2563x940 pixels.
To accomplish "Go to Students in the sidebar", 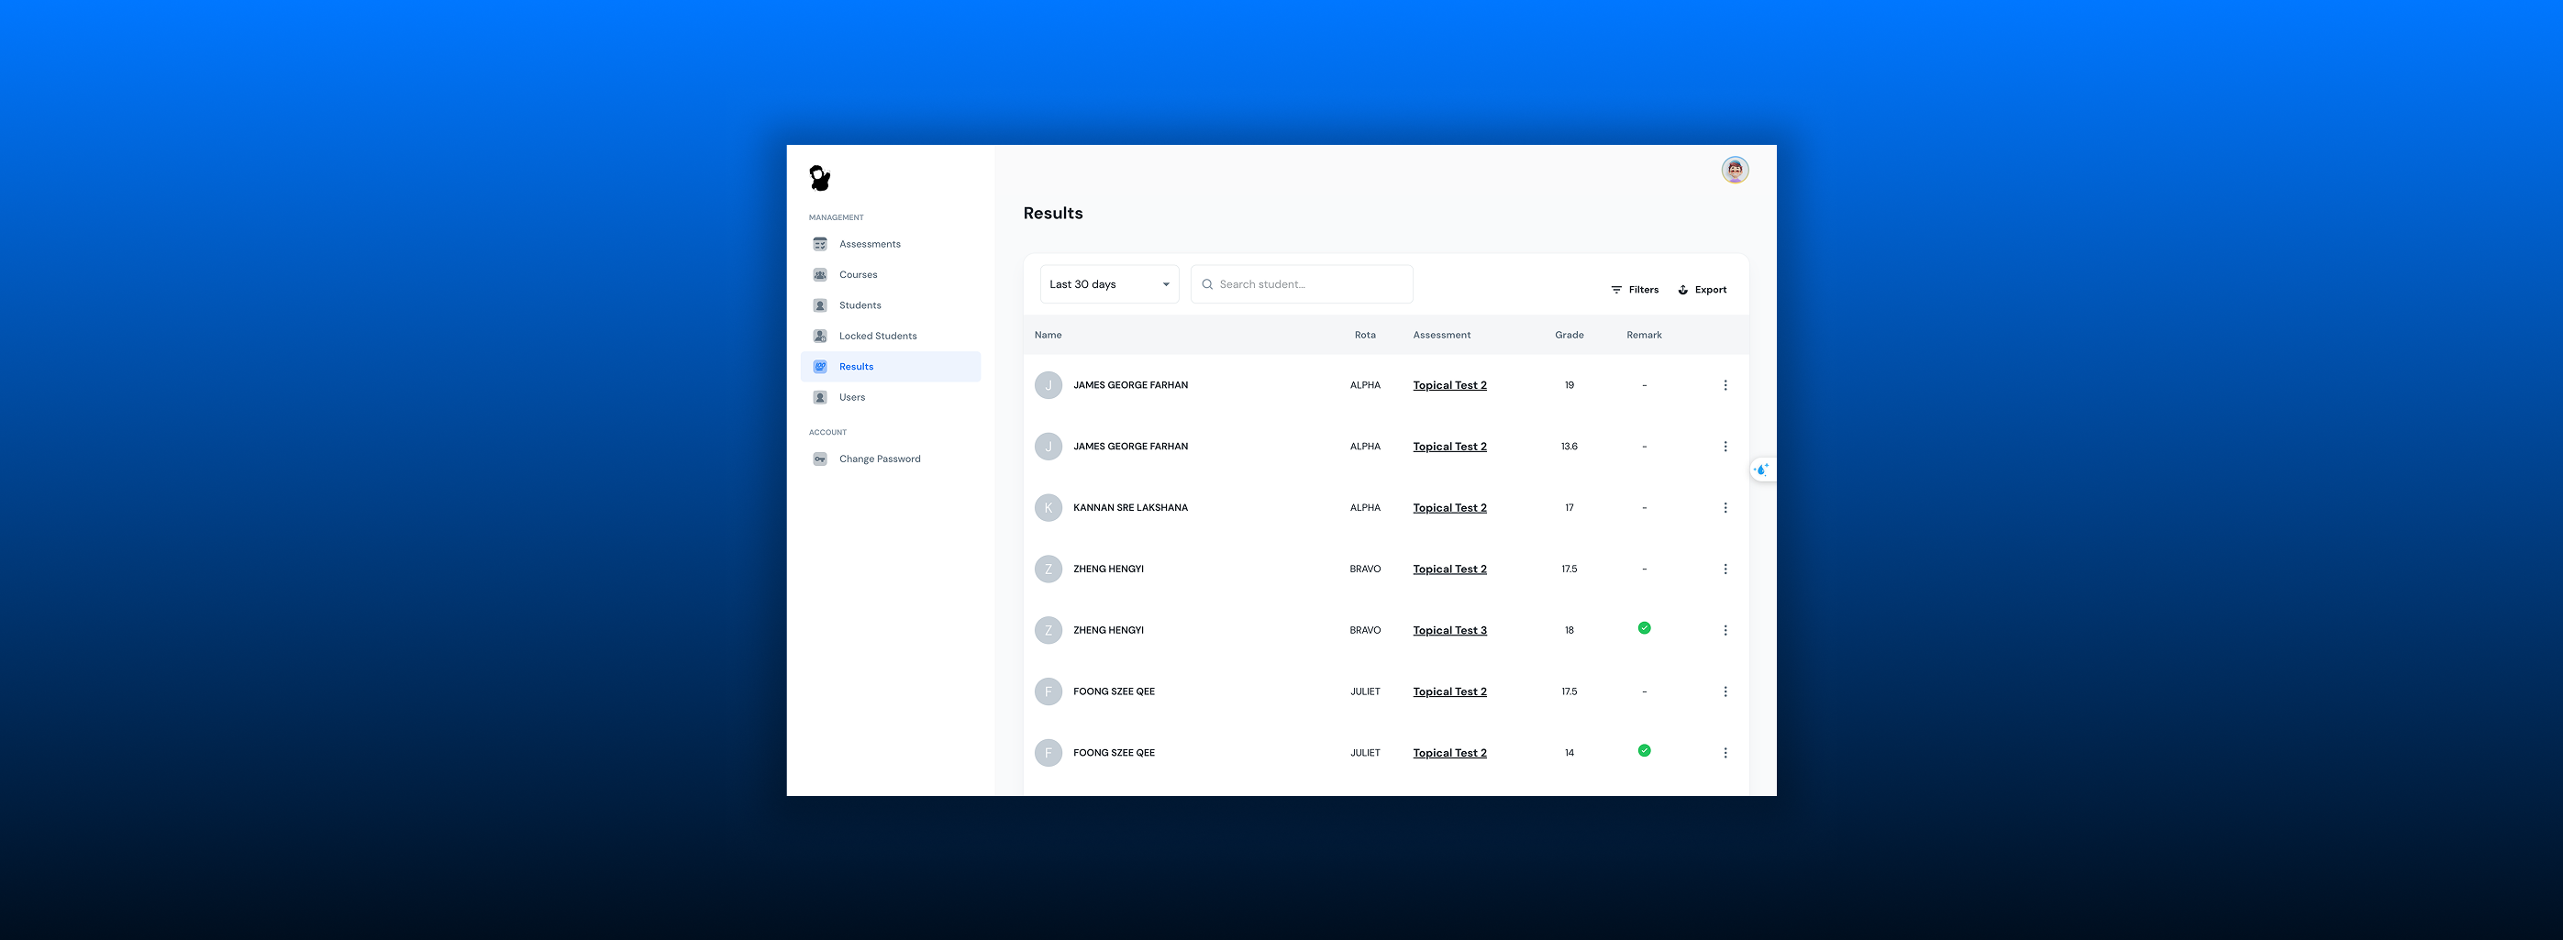I will 860,305.
